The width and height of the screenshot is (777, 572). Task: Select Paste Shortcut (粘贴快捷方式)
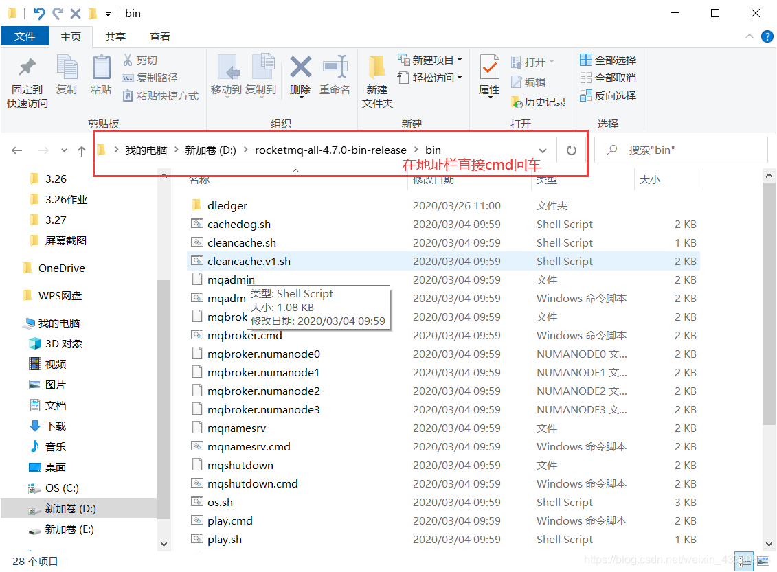pos(161,95)
